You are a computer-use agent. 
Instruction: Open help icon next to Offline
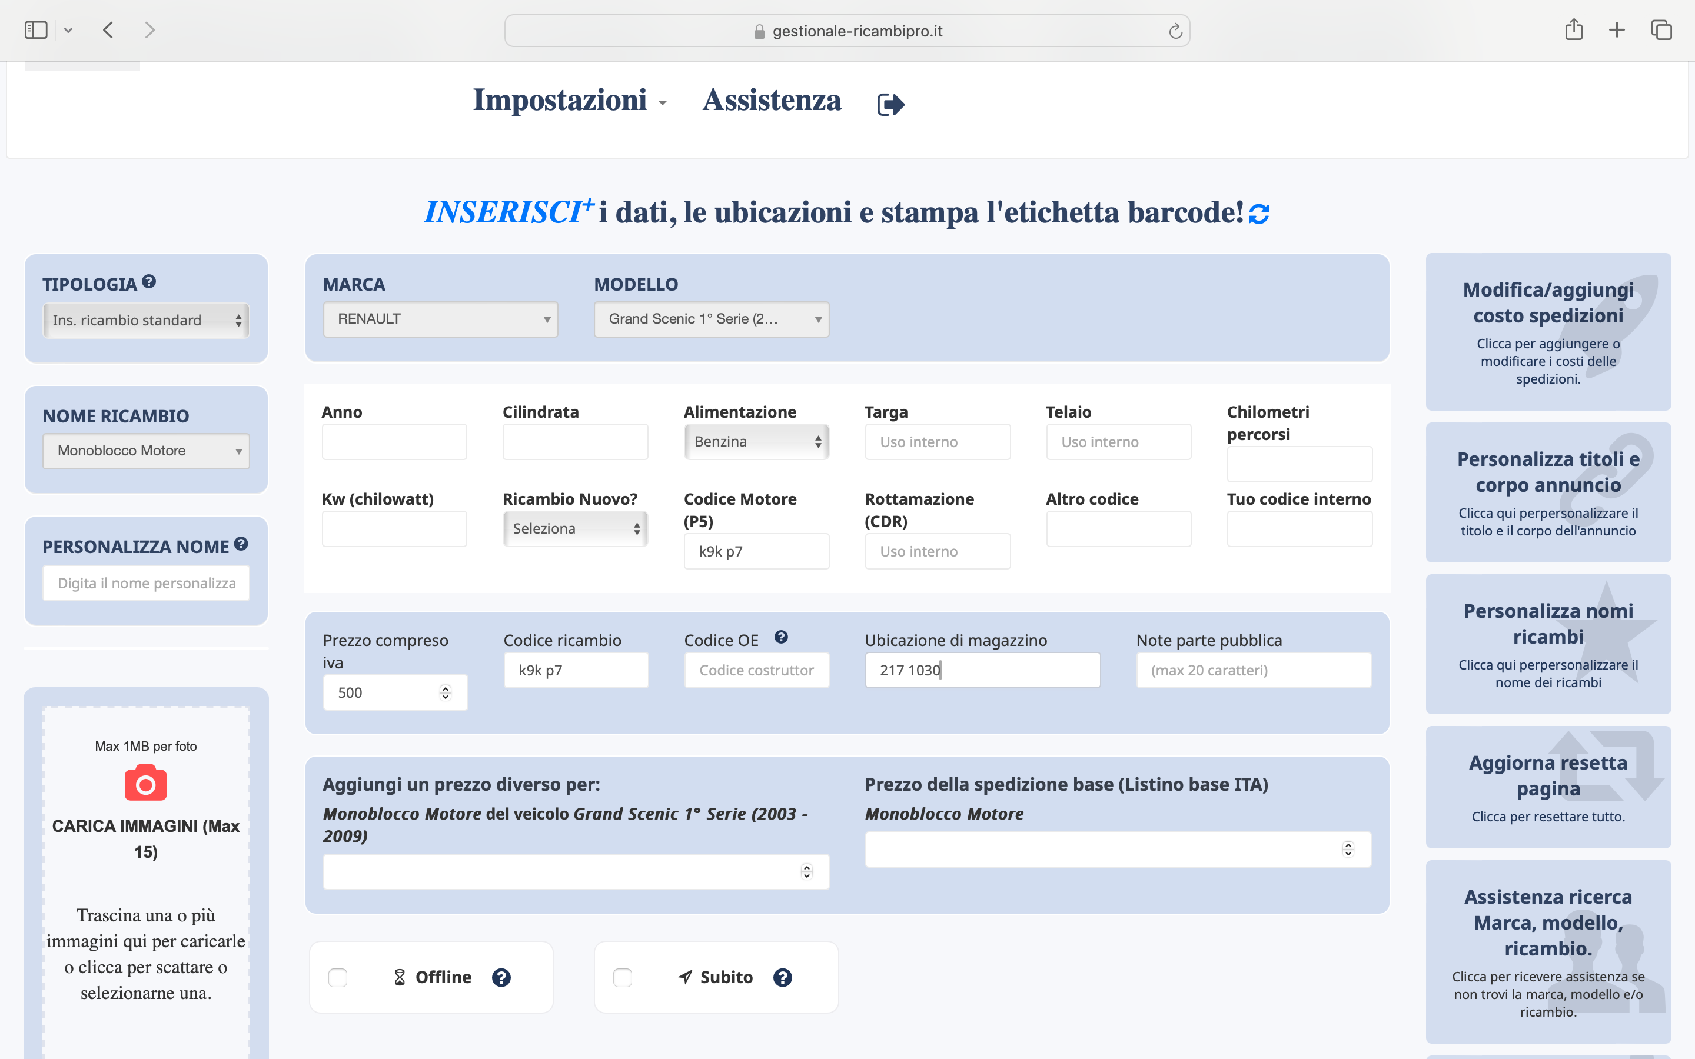coord(501,977)
